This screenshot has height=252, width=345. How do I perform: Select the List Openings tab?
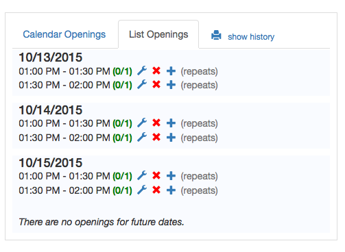coord(158,34)
